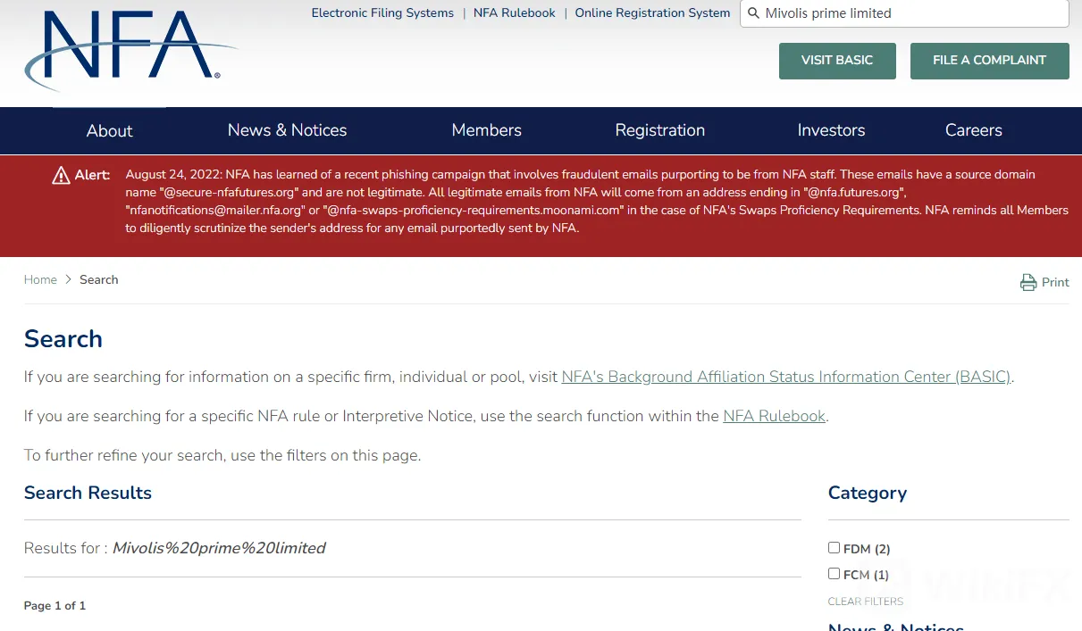Open NFA Rulebook link in search text
The width and height of the screenshot is (1082, 631).
774,416
